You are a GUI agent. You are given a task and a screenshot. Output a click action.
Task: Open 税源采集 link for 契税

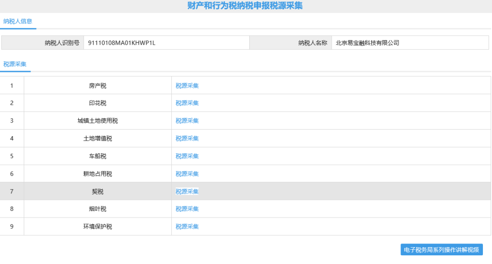pyautogui.click(x=187, y=192)
